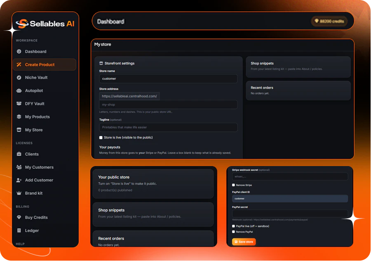Viewport: 371px width, 261px height.
Task: Click the Clients briefcase icon
Action: click(x=19, y=154)
